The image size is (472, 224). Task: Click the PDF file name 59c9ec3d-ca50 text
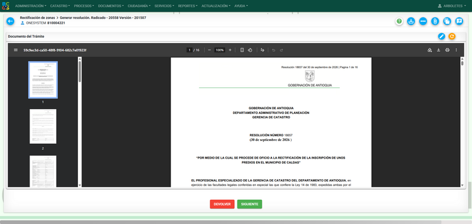tap(55, 50)
